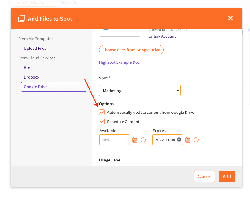The image size is (250, 197).
Task: Open the Highspot Example Doc link
Action: (119, 62)
